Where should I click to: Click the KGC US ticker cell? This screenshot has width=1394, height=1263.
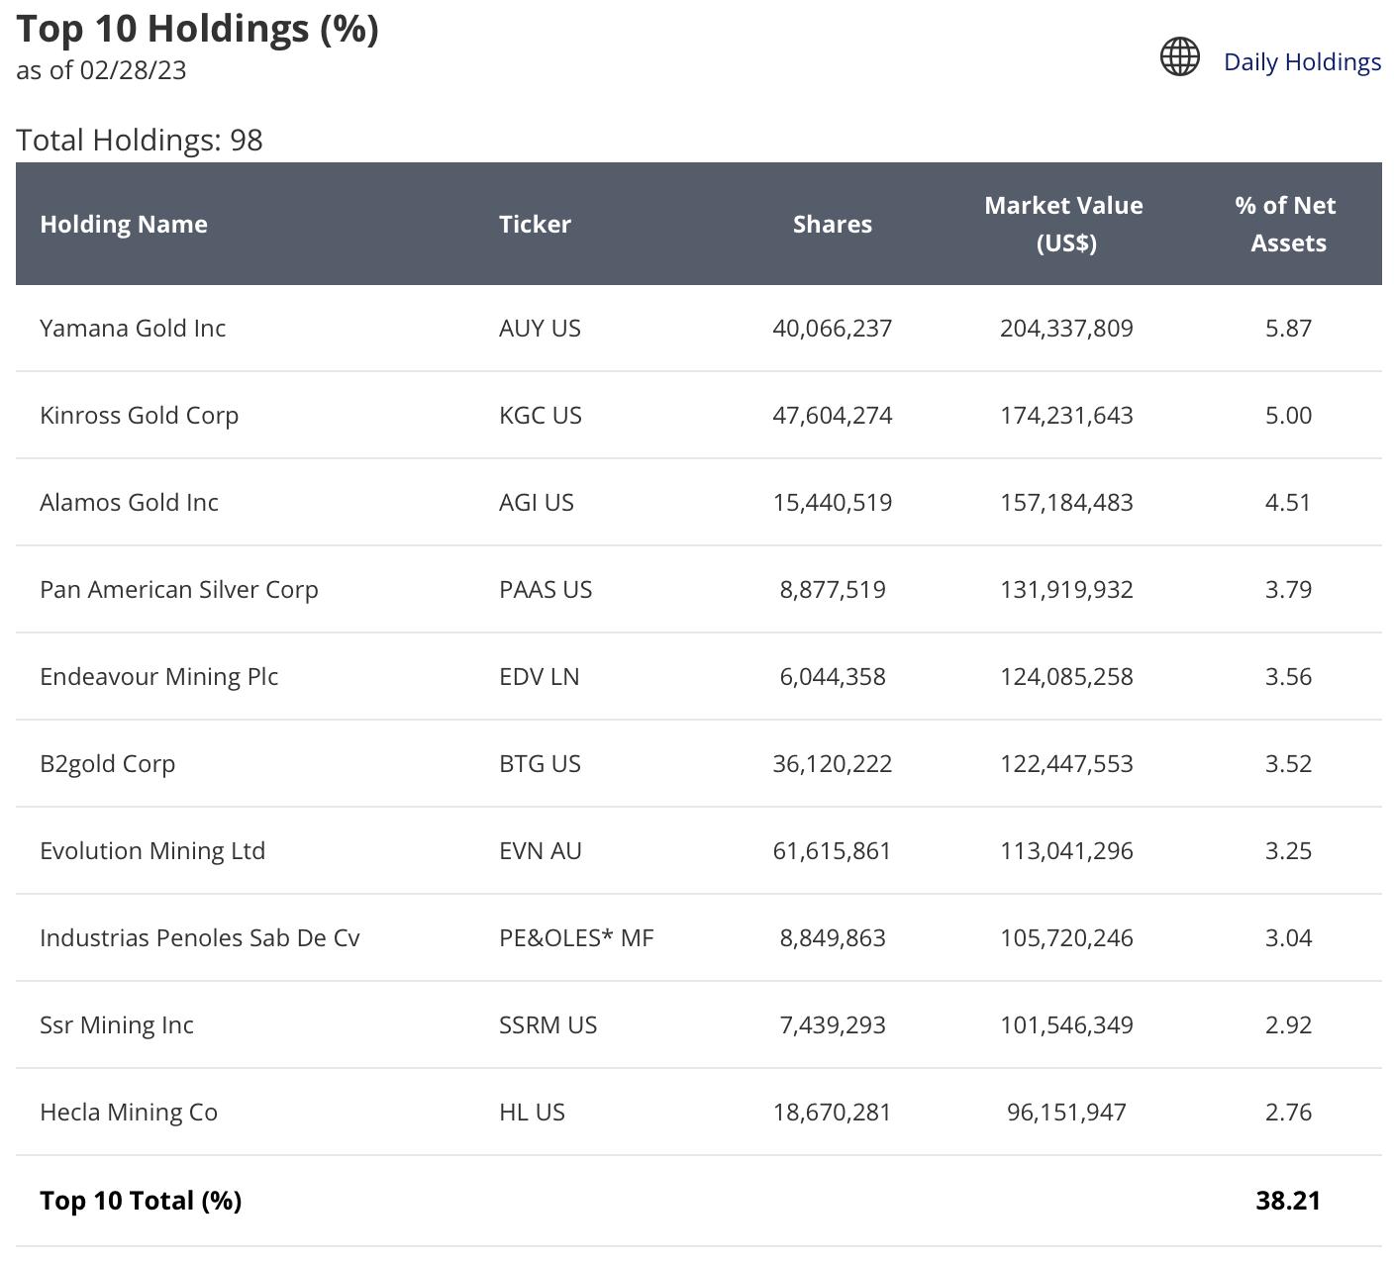click(x=541, y=415)
